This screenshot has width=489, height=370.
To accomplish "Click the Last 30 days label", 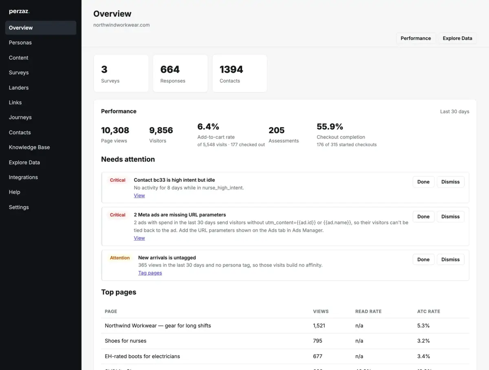I will pyautogui.click(x=454, y=112).
